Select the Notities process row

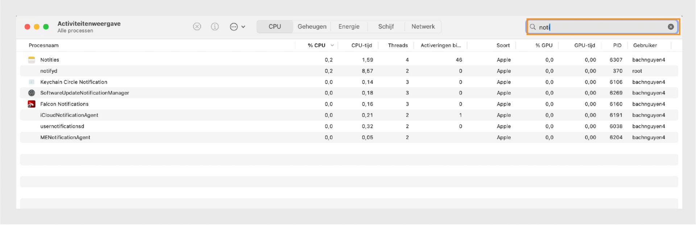tap(349, 60)
